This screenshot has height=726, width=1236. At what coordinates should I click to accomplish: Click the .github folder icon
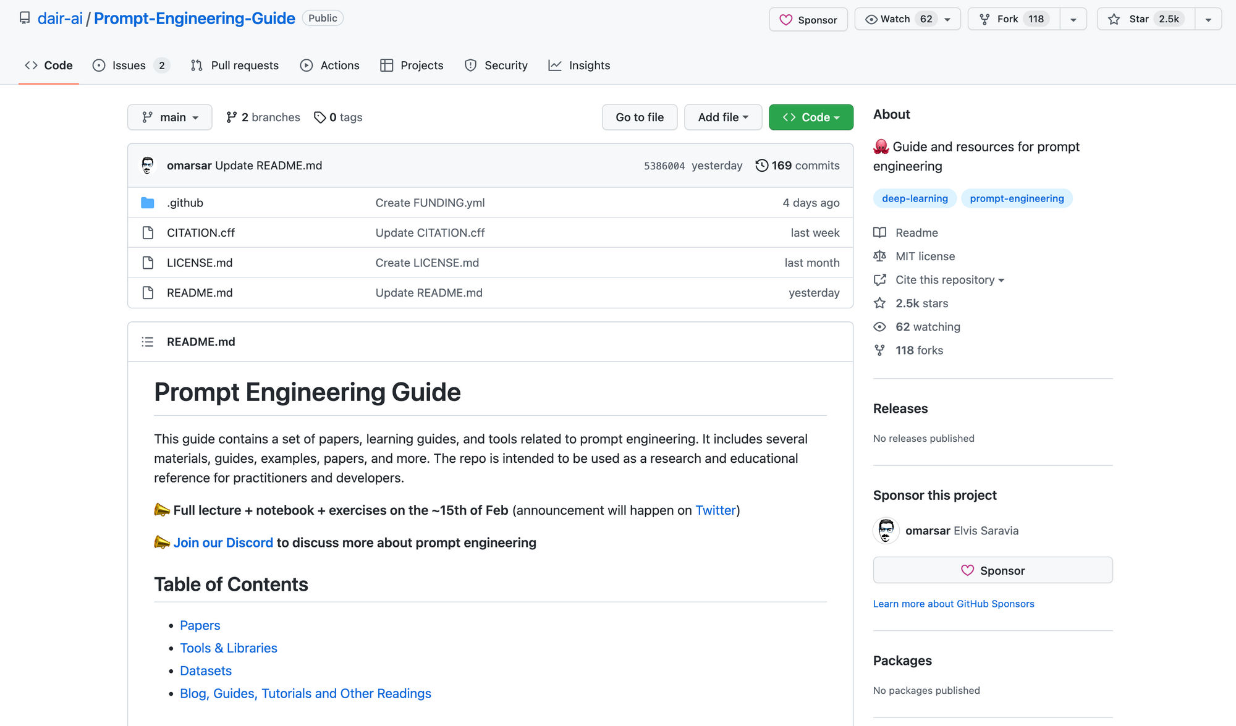click(x=147, y=203)
